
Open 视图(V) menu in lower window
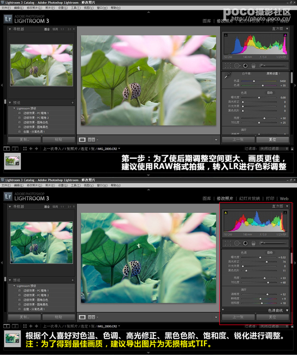tap(88, 186)
